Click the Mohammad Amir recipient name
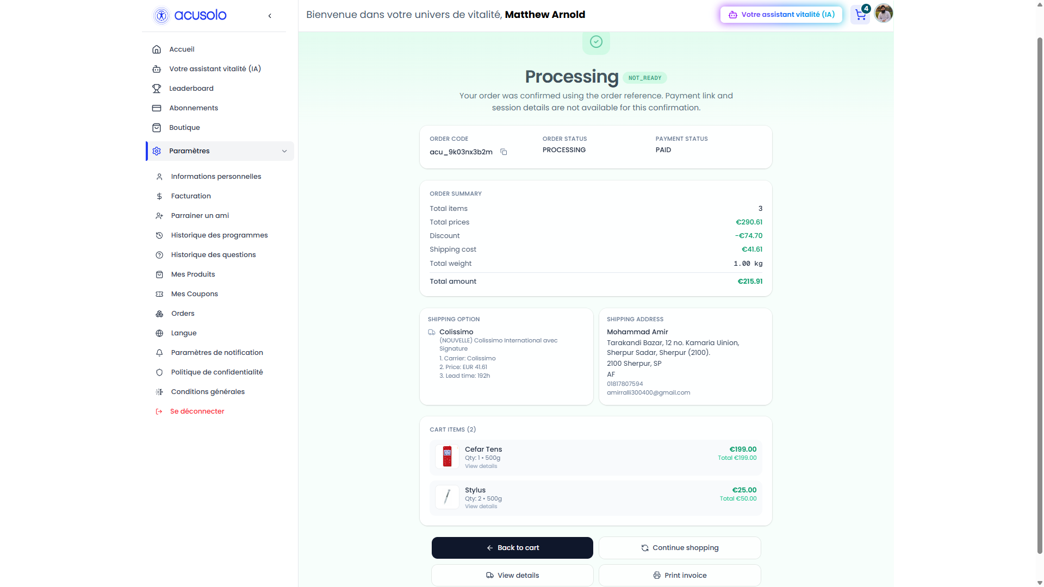This screenshot has width=1044, height=587. pyautogui.click(x=637, y=332)
